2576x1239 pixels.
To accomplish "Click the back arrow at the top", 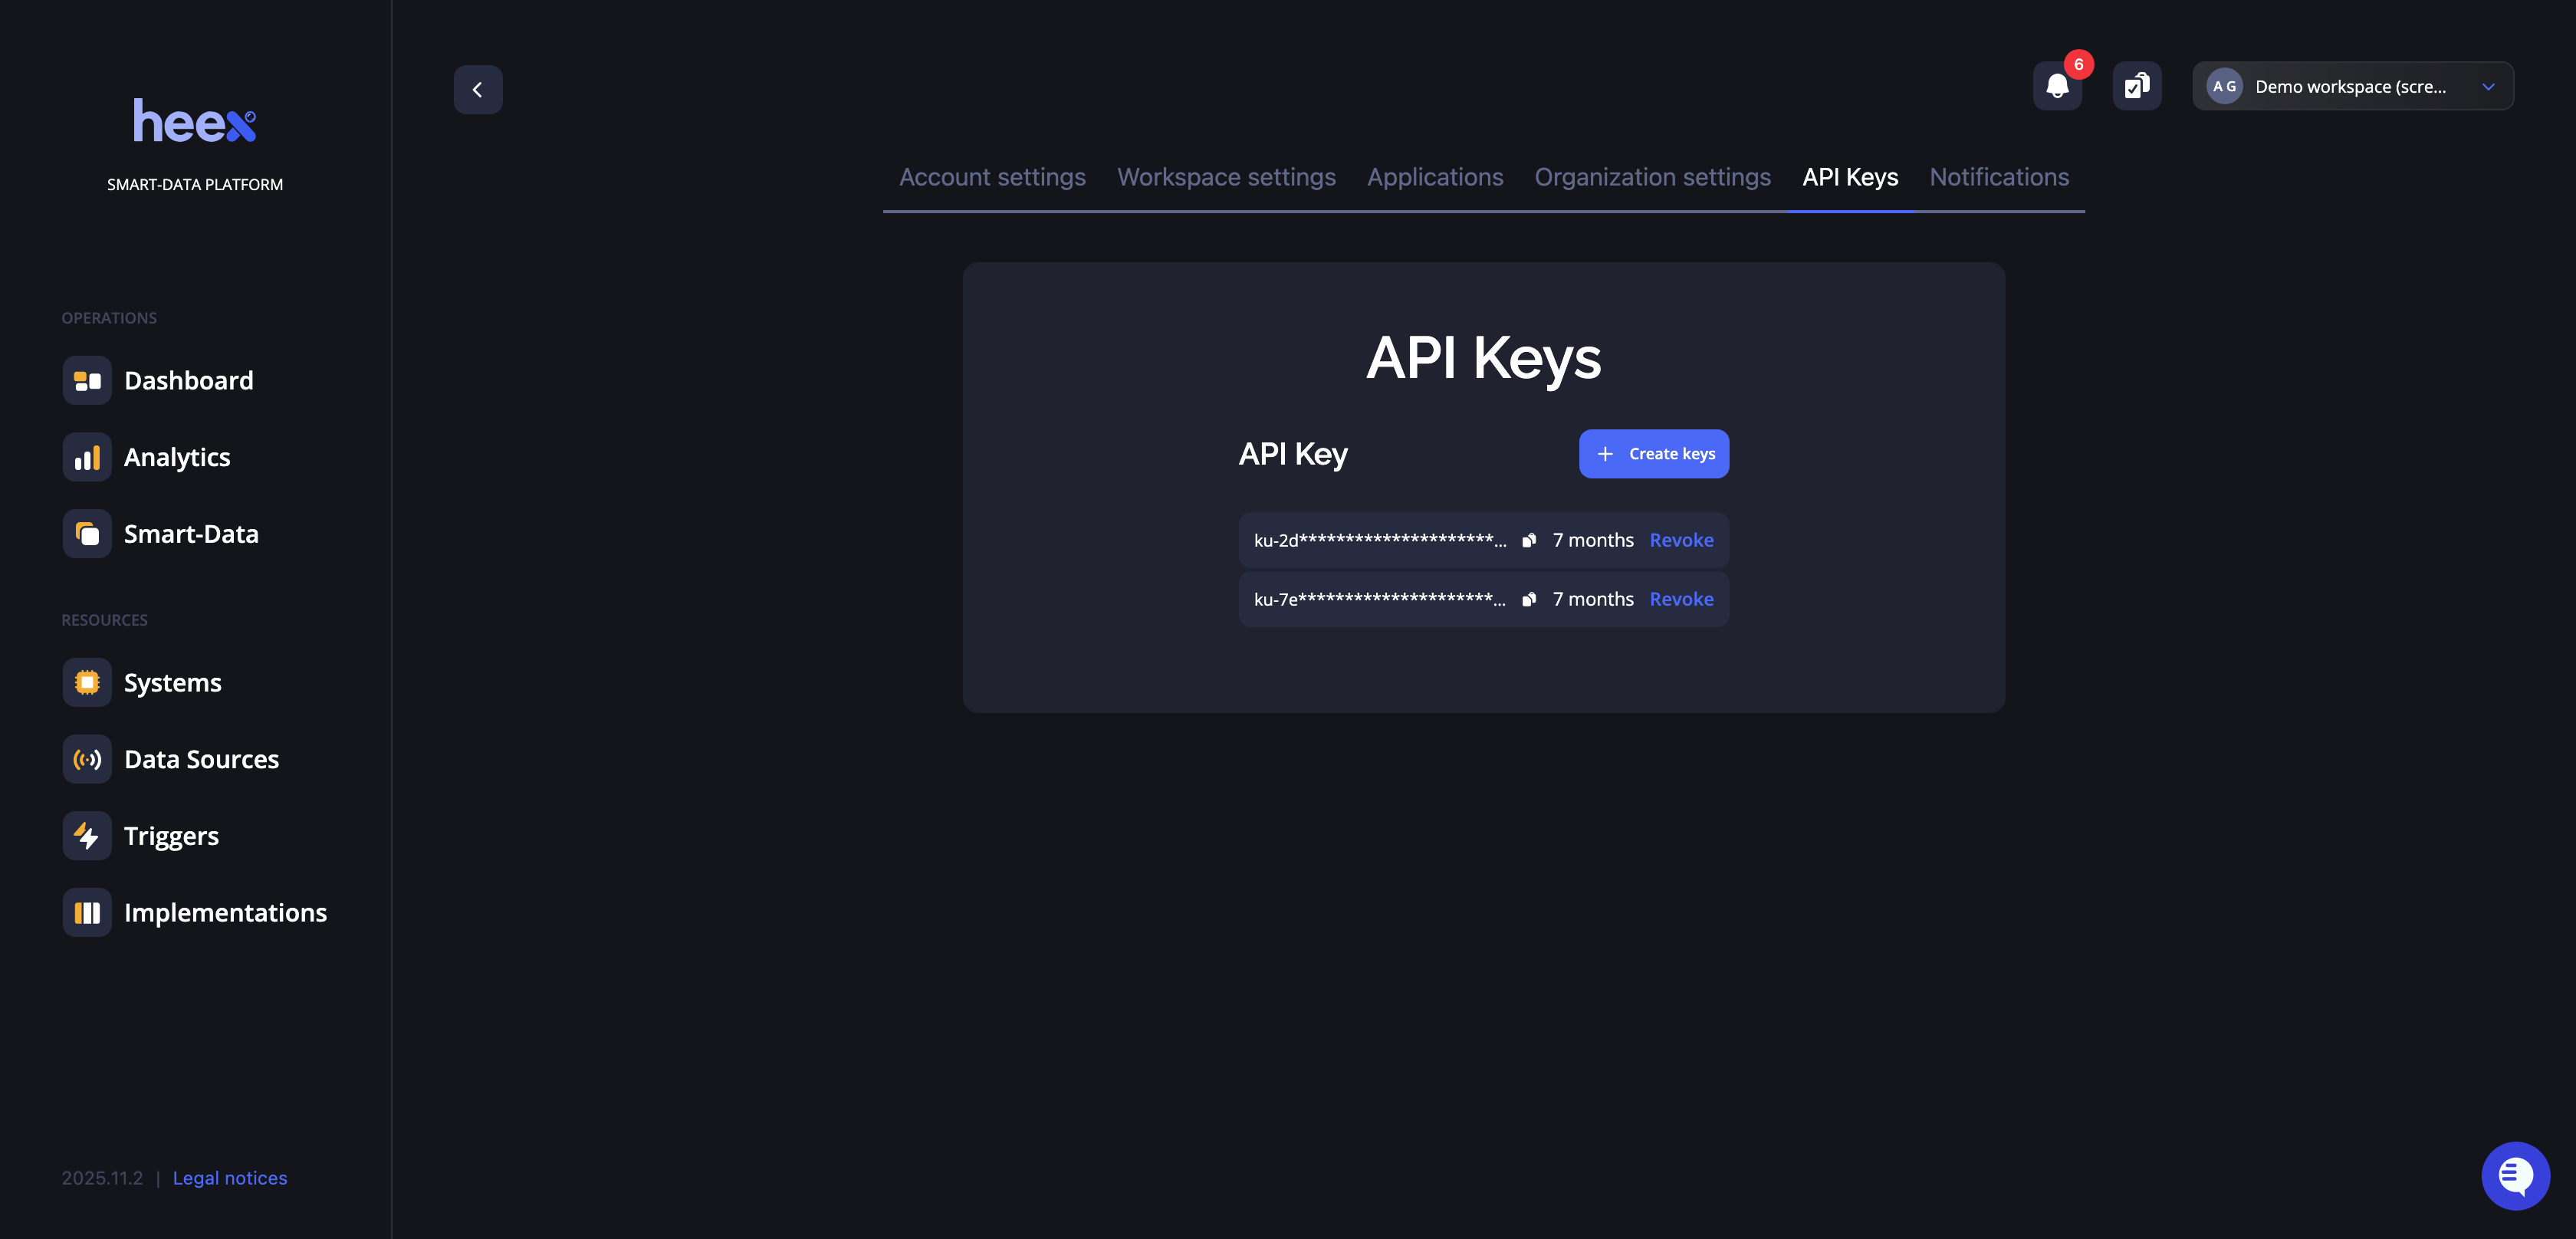I will click(x=478, y=89).
